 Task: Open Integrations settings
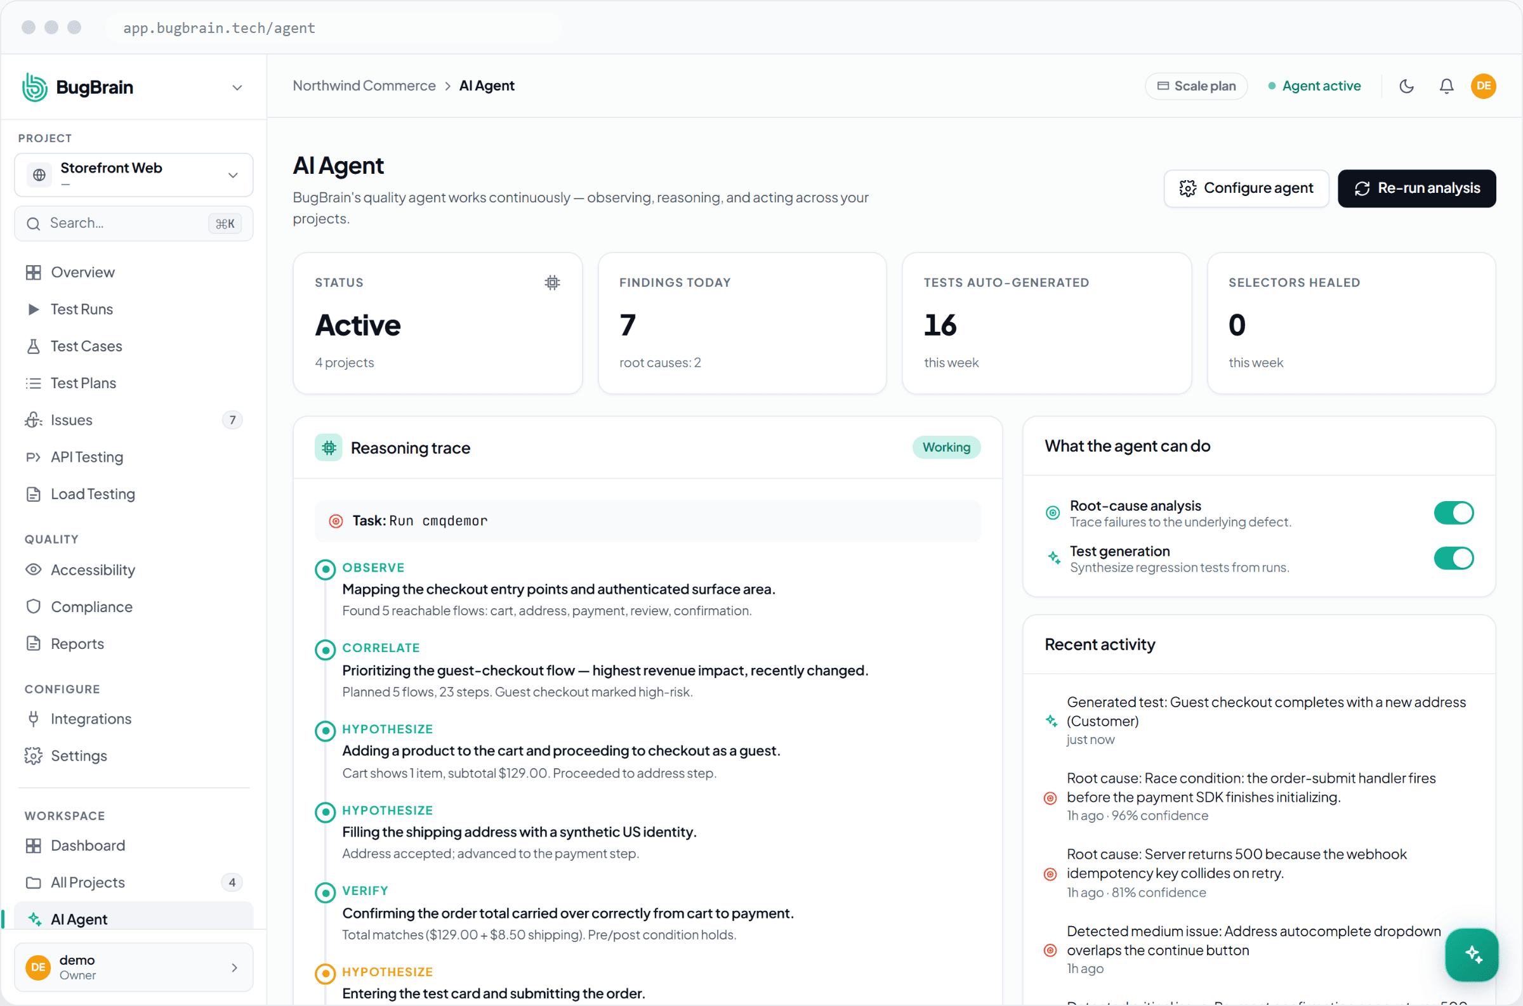[x=133, y=719]
